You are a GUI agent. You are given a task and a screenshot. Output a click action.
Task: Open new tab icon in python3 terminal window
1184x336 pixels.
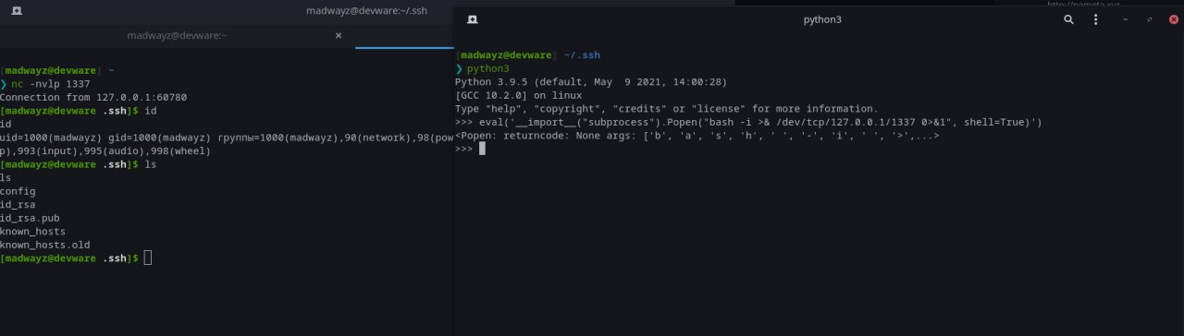(x=473, y=19)
